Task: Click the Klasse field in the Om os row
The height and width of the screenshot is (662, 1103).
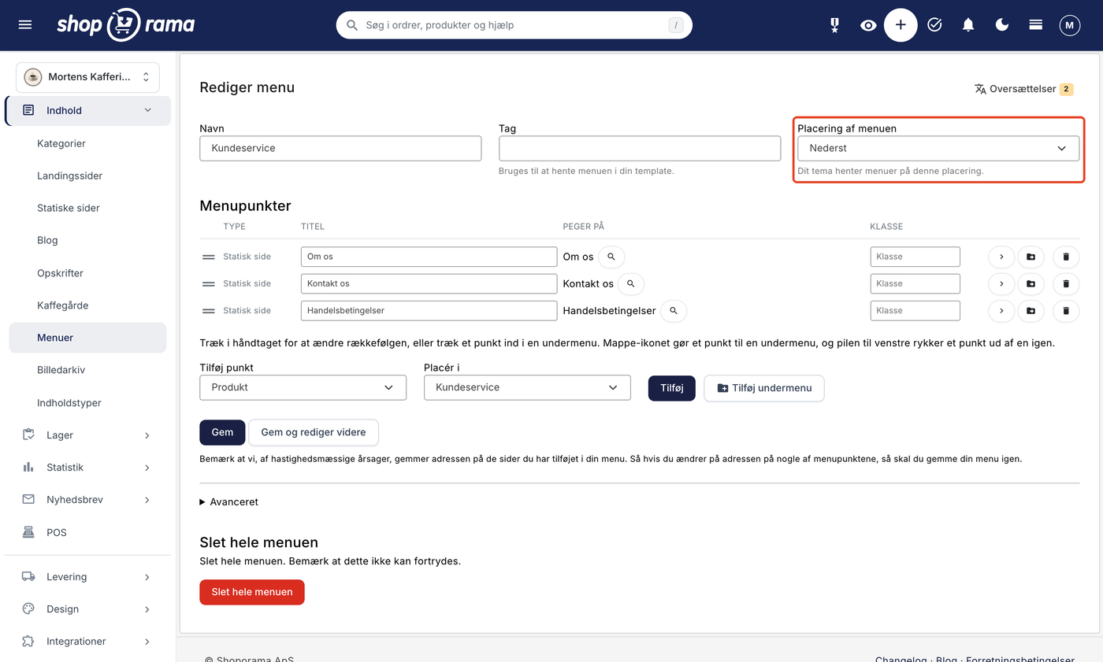Action: point(915,257)
